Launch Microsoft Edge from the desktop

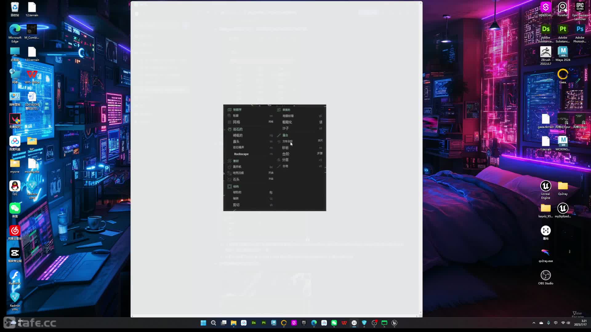[x=15, y=33]
